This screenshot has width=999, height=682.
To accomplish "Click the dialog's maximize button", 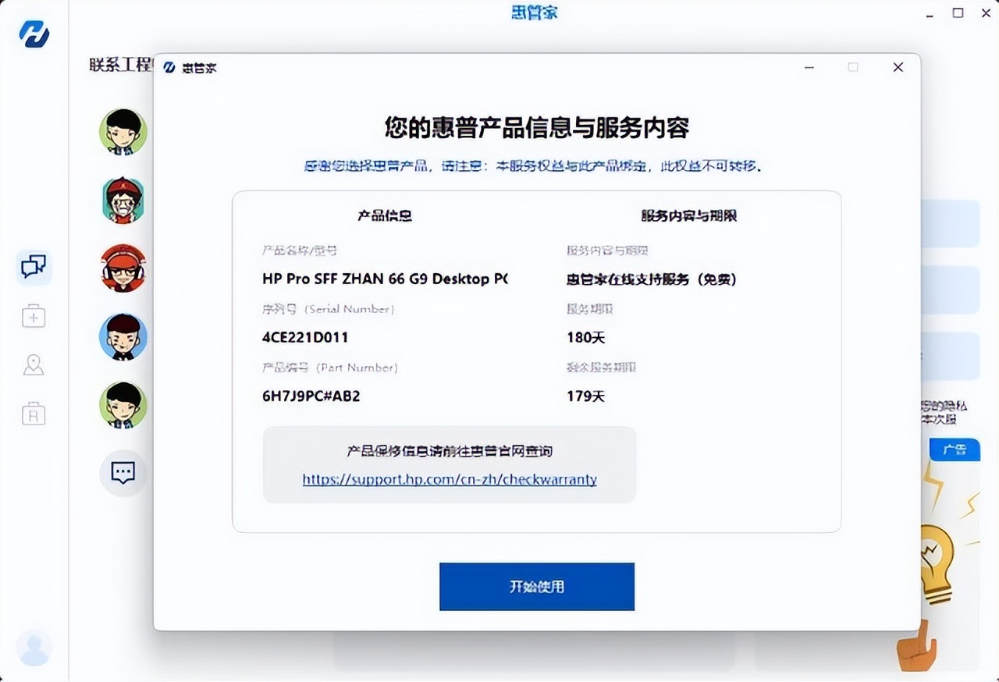I will 853,67.
